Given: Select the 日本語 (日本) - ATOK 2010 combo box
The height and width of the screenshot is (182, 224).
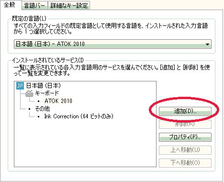Looking at the screenshot, I should (x=112, y=44).
